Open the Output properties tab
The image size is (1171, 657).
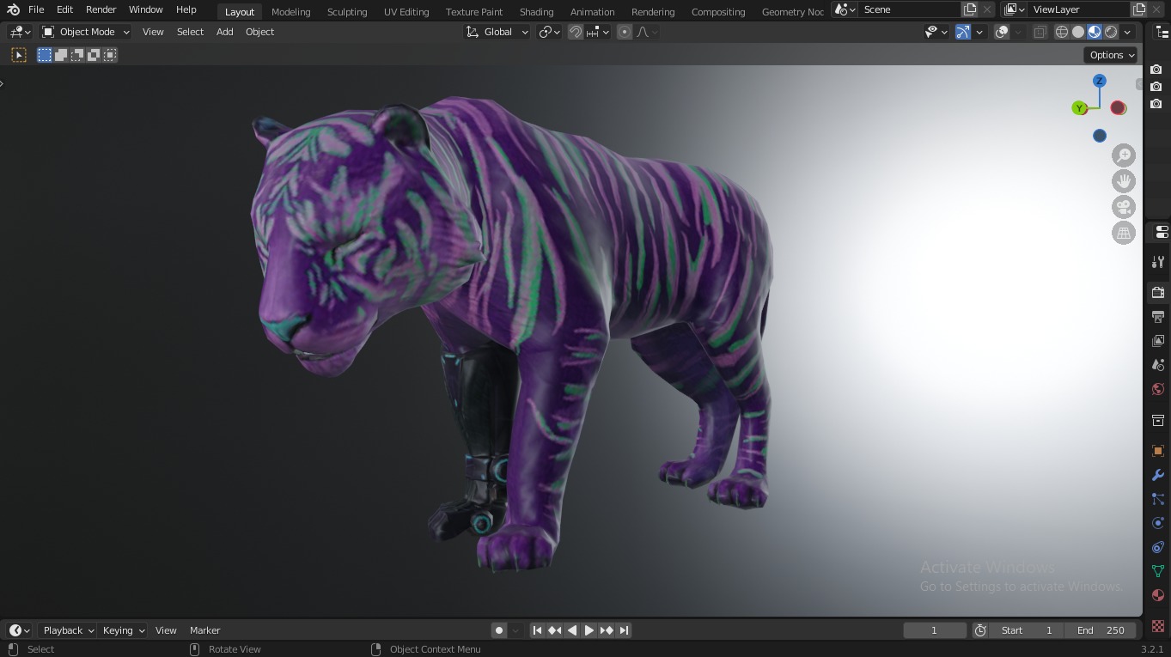(x=1158, y=317)
